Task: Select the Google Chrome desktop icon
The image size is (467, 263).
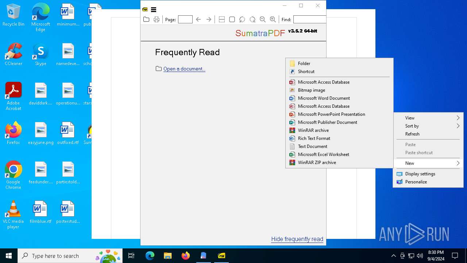Action: pos(13,175)
